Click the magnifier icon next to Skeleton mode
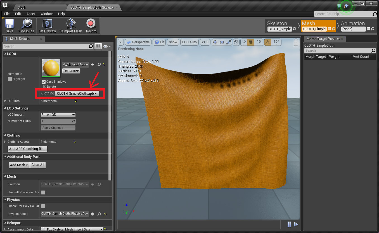This screenshot has height=233, width=379. point(294,29)
